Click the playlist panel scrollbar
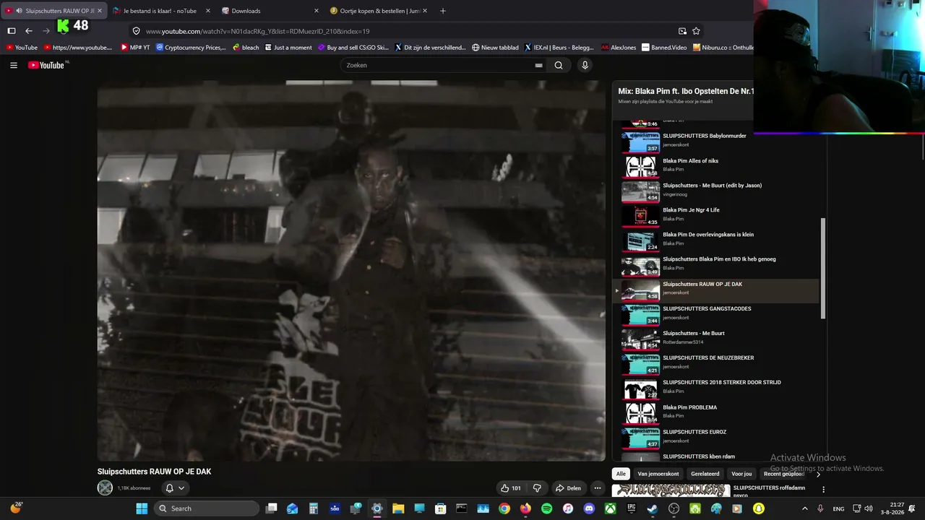Viewport: 925px width, 520px height. [822, 267]
